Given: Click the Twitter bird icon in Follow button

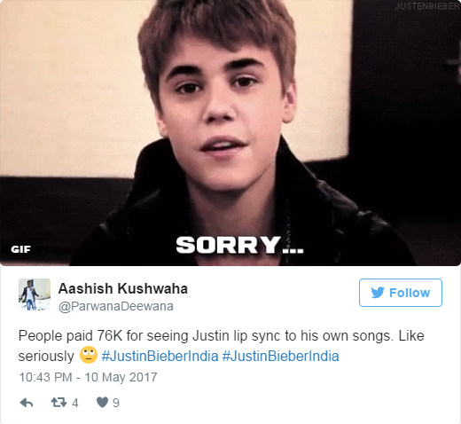Looking at the screenshot, I should point(378,293).
